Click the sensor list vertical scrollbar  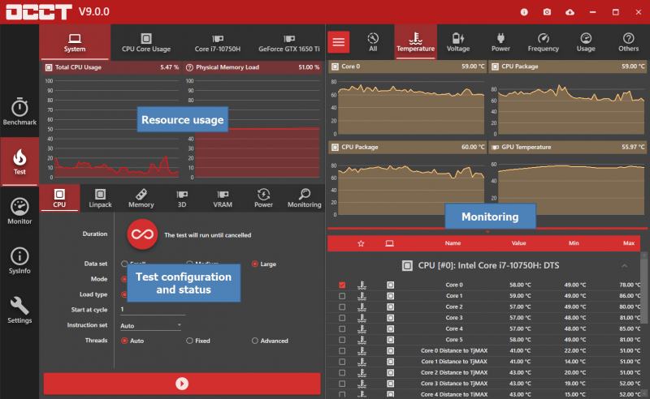(x=643, y=290)
